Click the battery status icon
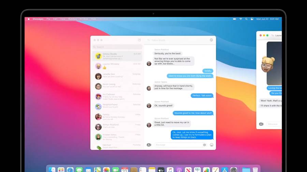The width and height of the screenshot is (307, 172). click(234, 19)
